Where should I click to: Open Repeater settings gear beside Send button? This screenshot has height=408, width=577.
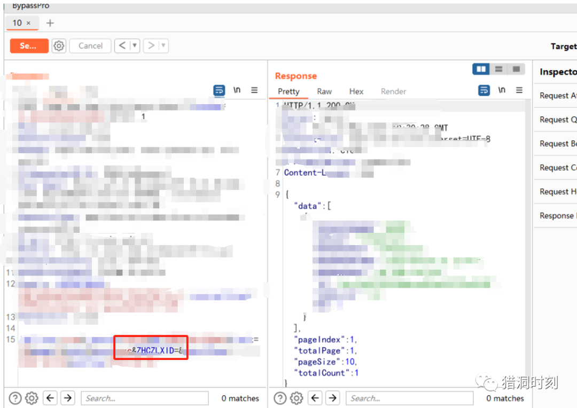point(59,46)
